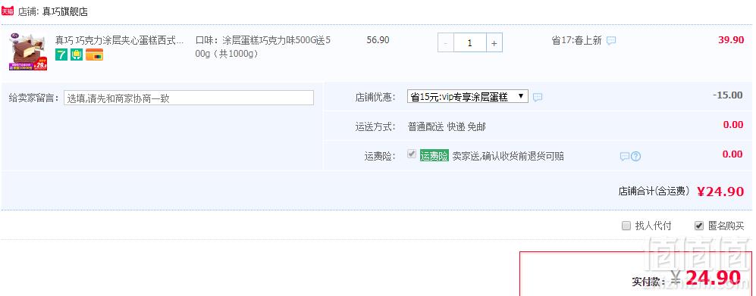
Task: Click the green consumer protection badge icon
Action: pyautogui.click(x=77, y=55)
